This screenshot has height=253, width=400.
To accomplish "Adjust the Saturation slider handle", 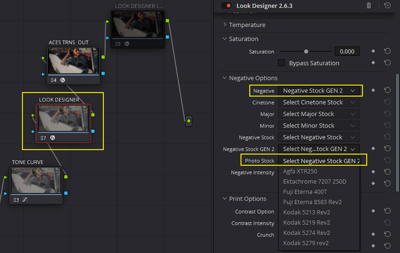I will [x=306, y=51].
